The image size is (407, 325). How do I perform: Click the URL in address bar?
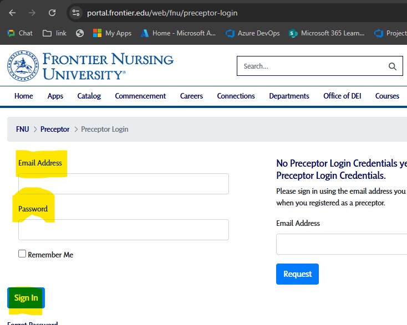[162, 13]
